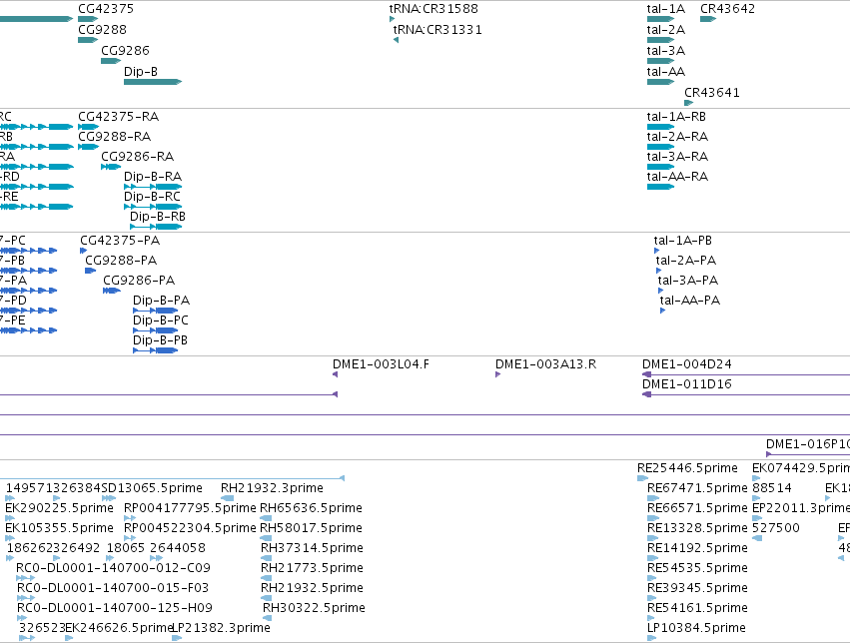
Task: Select the EK290225.5prime EST
Action: [x=10, y=518]
